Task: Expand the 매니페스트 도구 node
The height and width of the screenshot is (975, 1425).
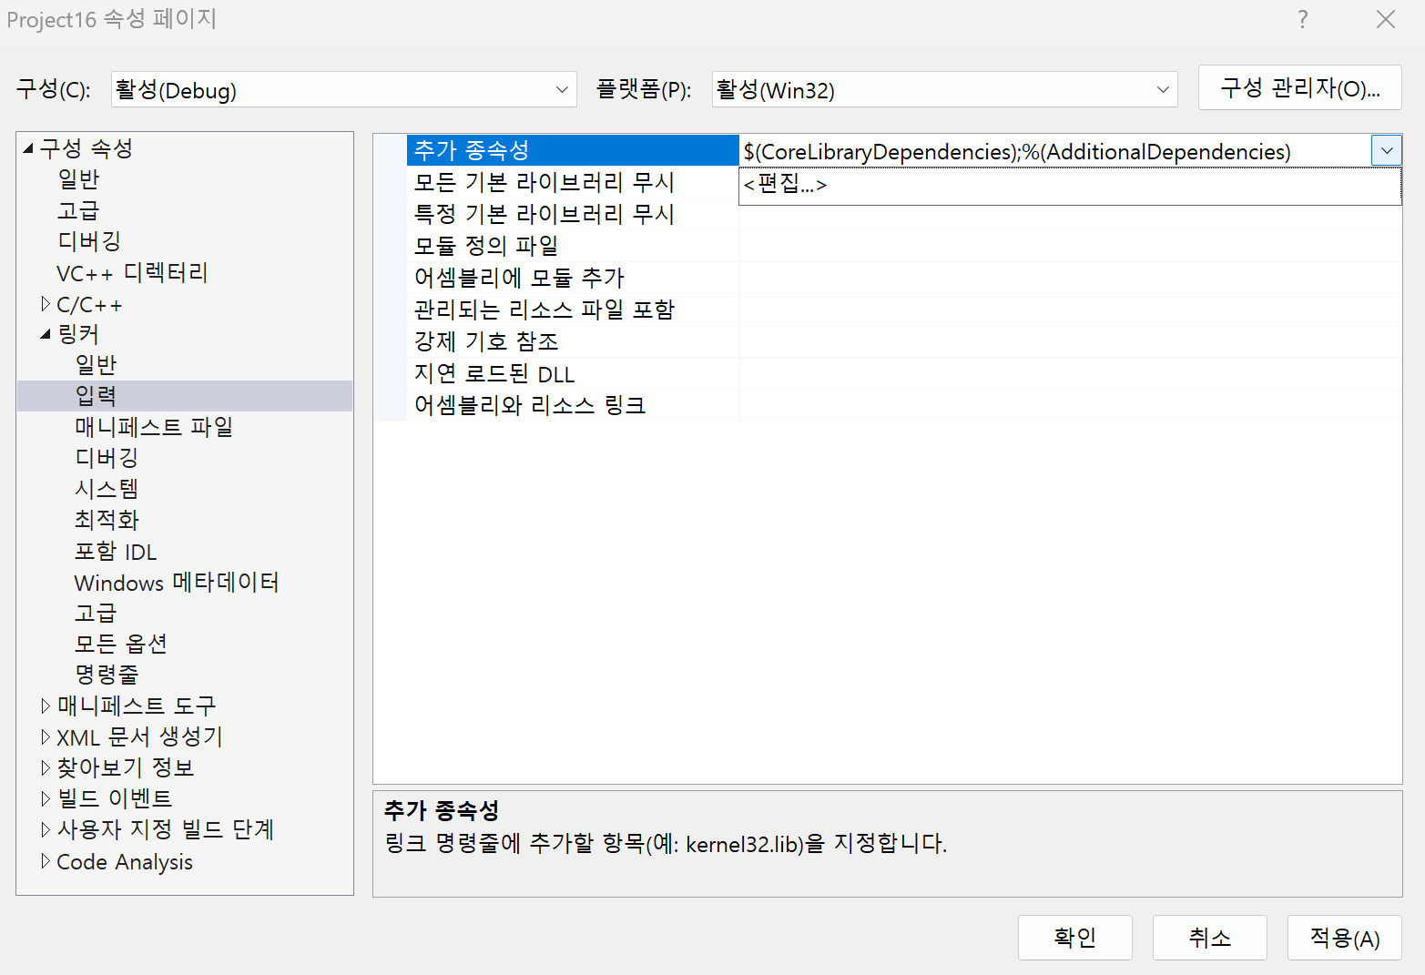Action: click(46, 706)
